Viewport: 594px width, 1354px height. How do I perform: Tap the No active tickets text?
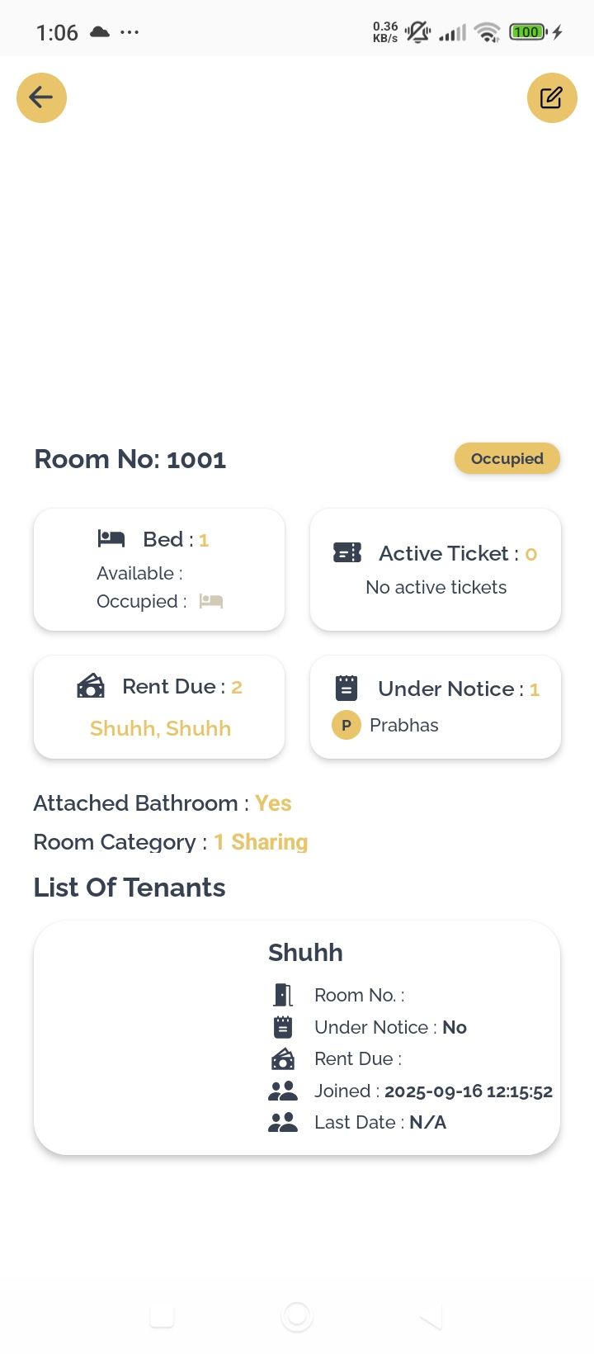coord(436,587)
